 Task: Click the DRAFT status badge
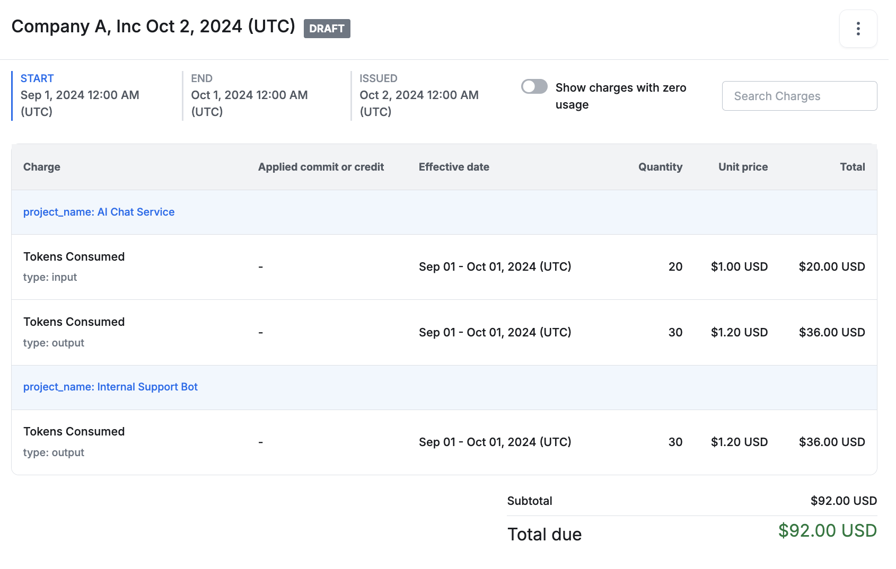click(327, 29)
